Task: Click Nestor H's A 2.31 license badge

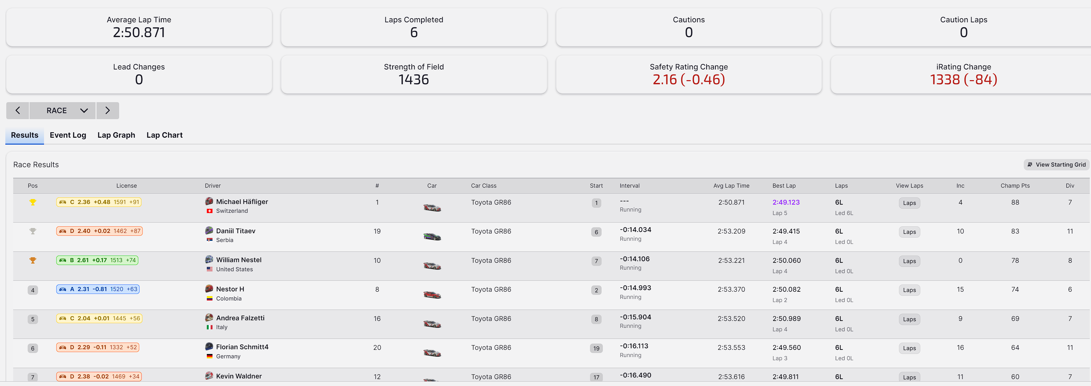Action: [x=98, y=289]
